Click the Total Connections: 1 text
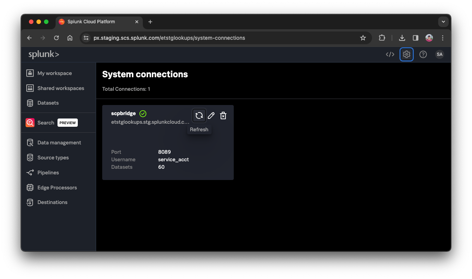Screen dimensions: 472x279 click(126, 89)
